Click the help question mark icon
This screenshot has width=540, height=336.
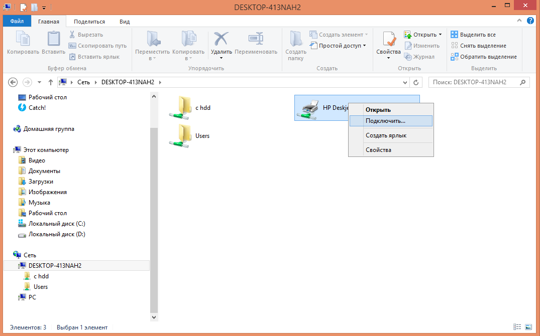[530, 21]
